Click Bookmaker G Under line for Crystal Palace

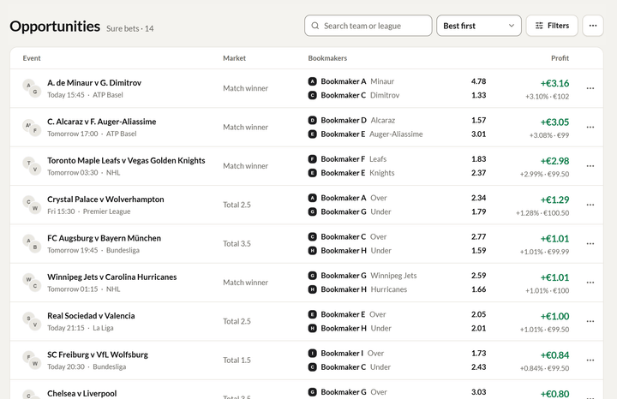pos(350,211)
